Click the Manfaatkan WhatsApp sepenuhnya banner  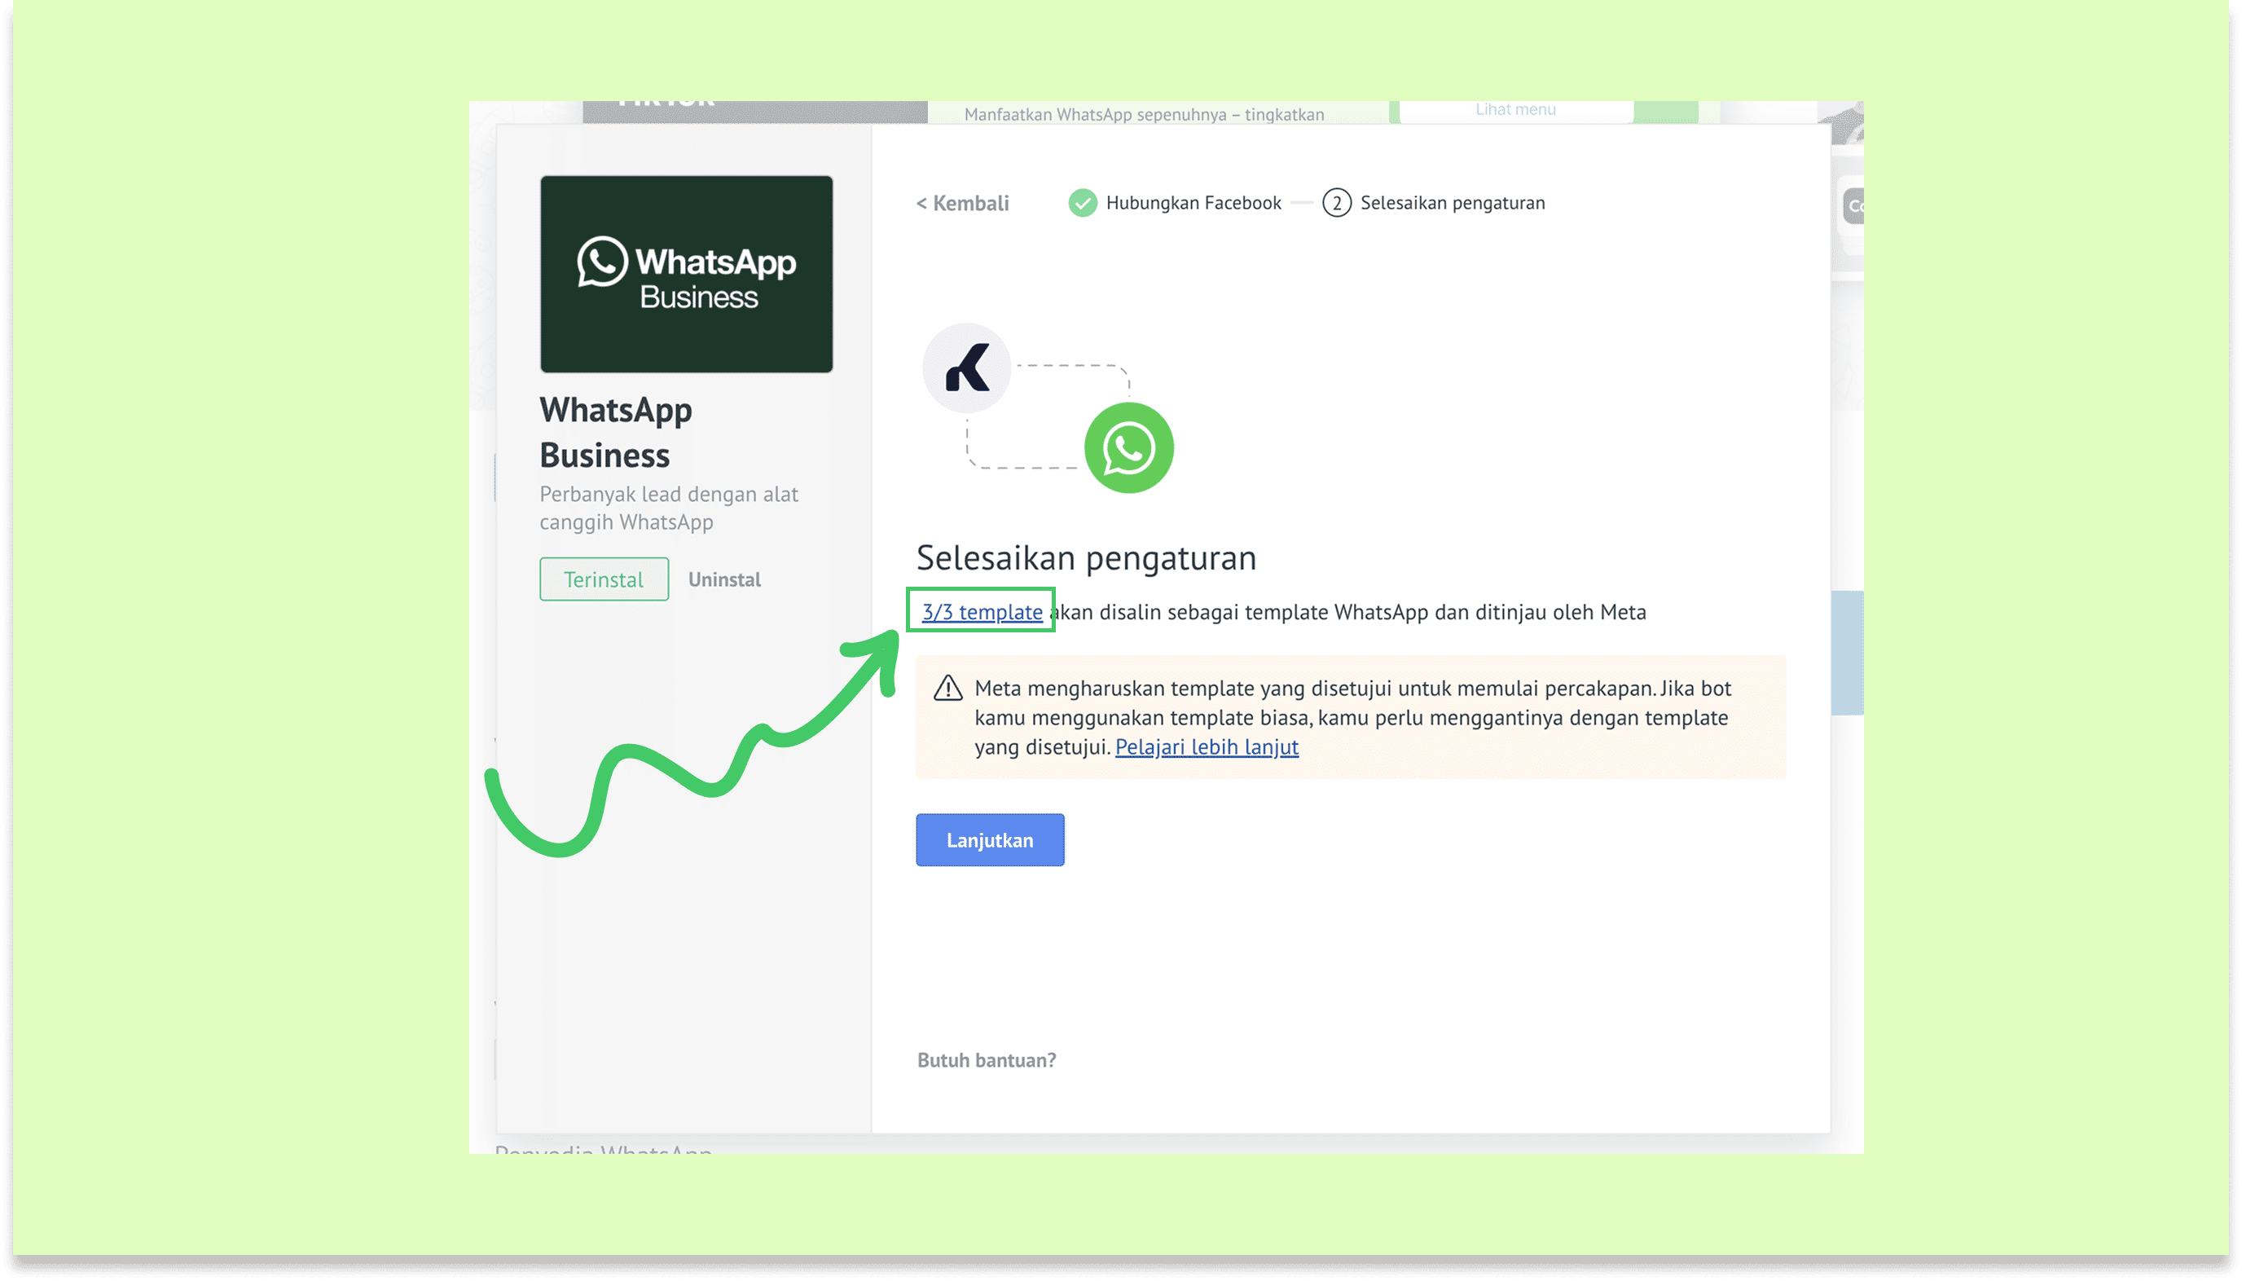1144,113
